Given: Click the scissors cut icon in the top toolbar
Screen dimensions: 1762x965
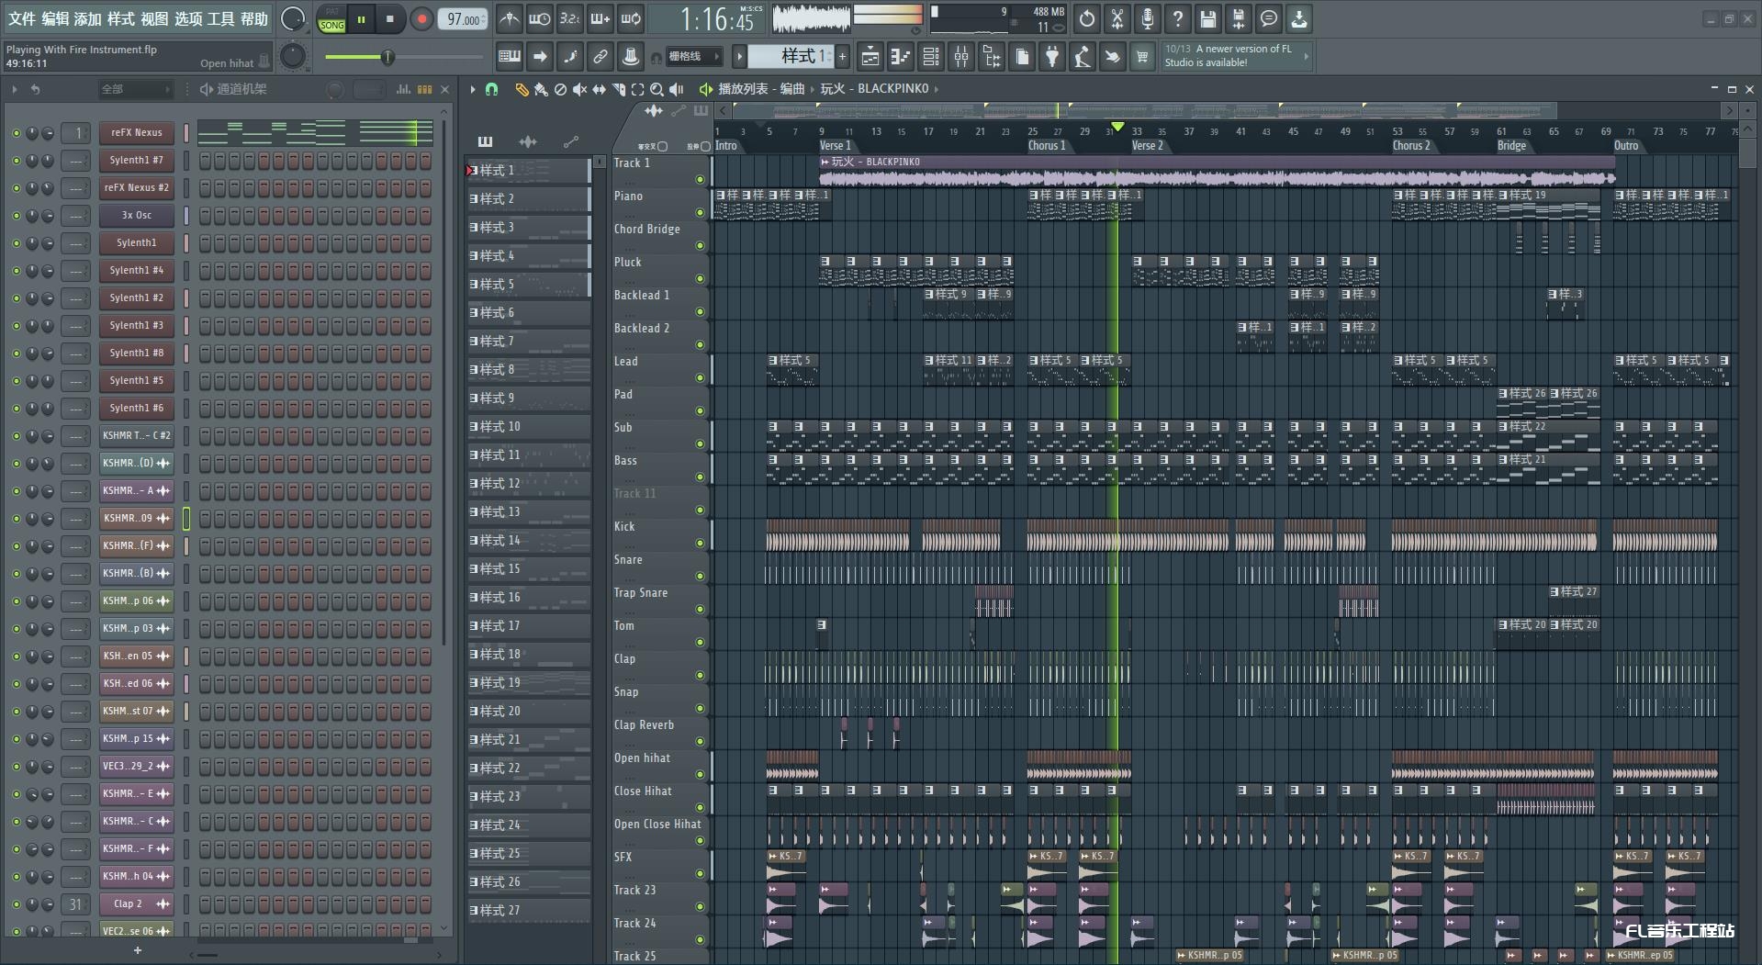Looking at the screenshot, I should click(1117, 18).
